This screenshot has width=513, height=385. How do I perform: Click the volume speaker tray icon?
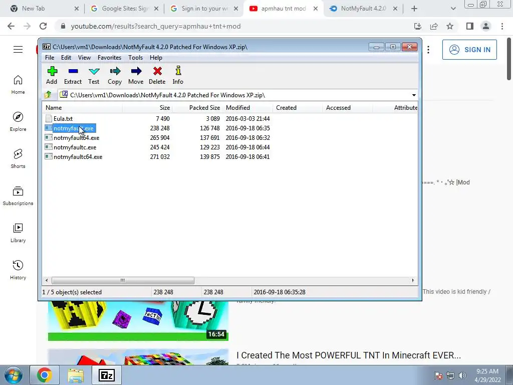462,375
